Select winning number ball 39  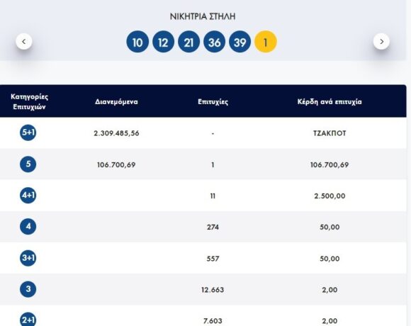coord(240,42)
